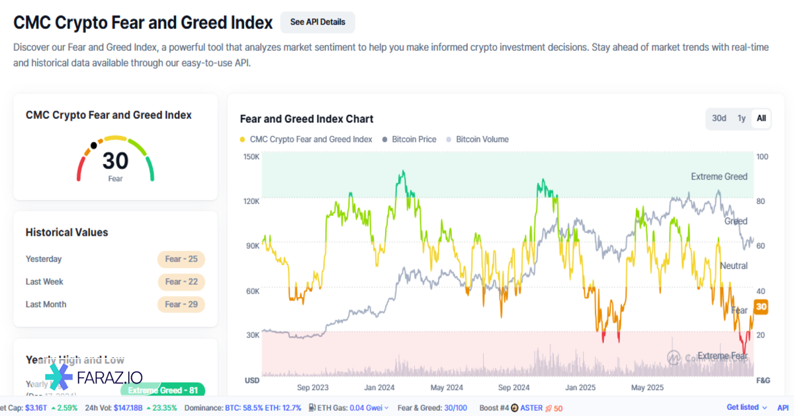Toggle the Bitcoin Price legend series
Screen dimensions: 794x416
pyautogui.click(x=409, y=139)
